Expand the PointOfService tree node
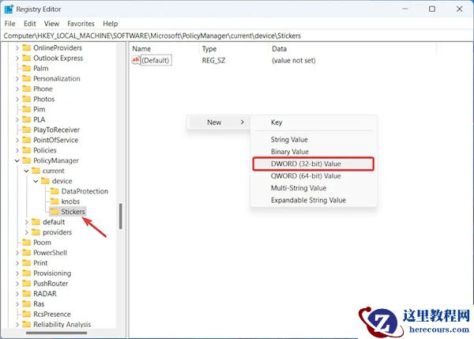Viewport: 474px width, 339px height. 17,140
